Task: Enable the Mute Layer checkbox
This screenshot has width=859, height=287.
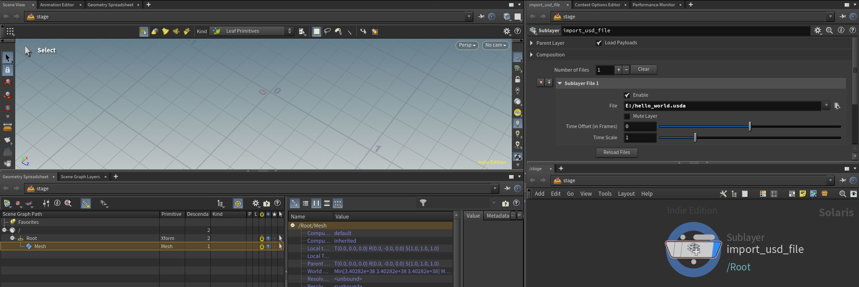Action: point(627,116)
